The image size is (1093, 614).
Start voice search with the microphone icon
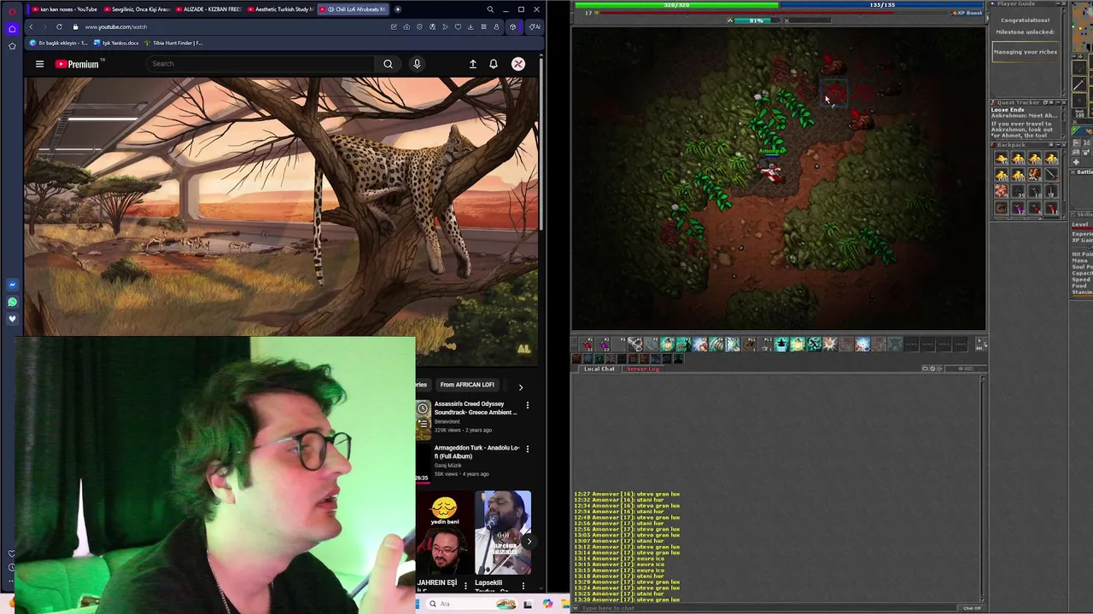[x=417, y=64]
